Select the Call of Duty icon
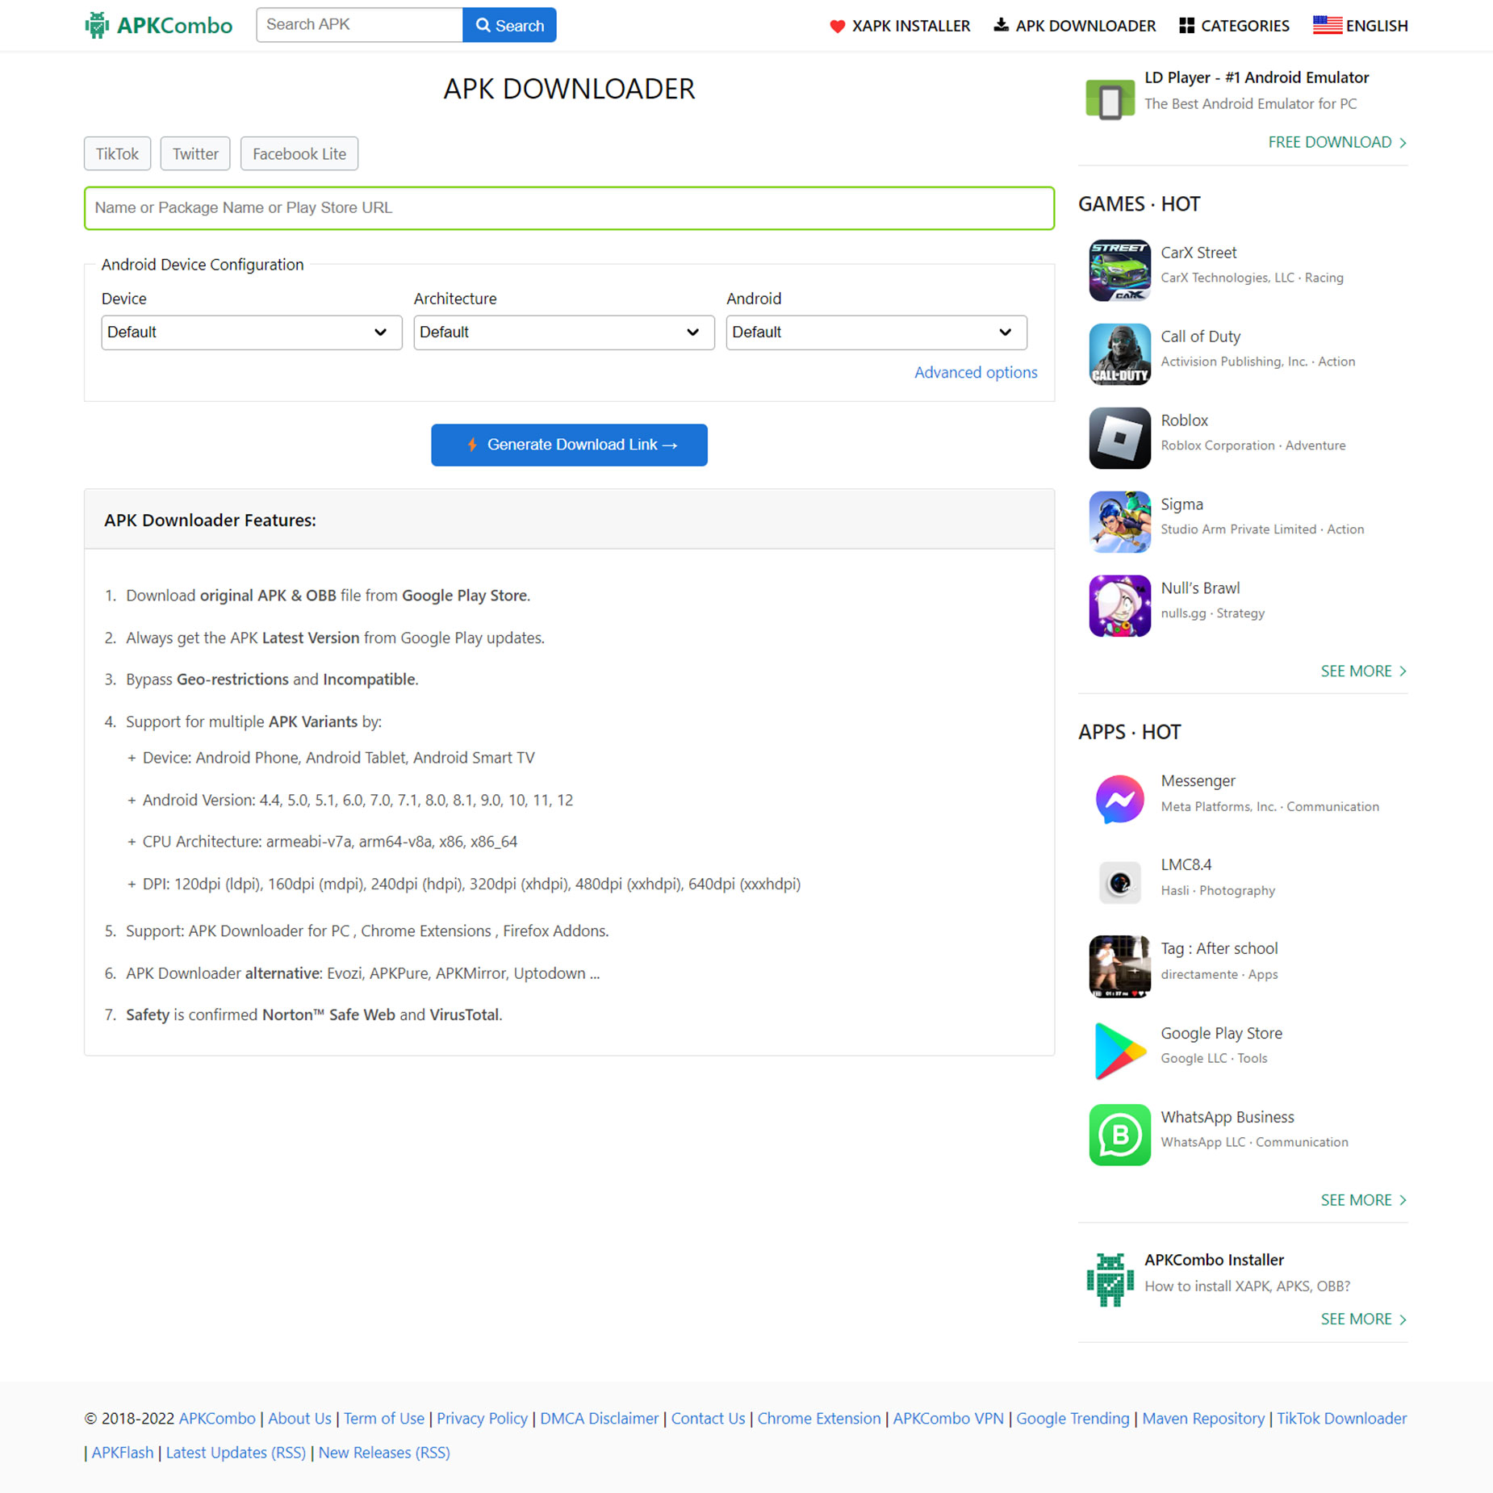Image resolution: width=1493 pixels, height=1493 pixels. tap(1119, 354)
